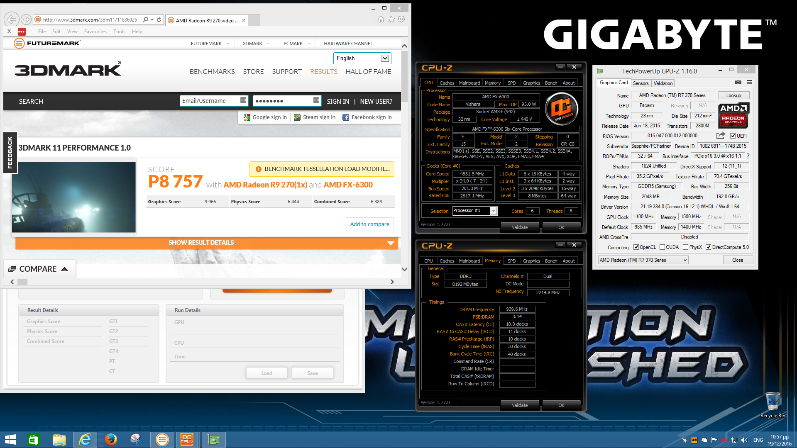The image size is (797, 448).
Task: Open Firefox from the taskbar
Action: pos(110,440)
